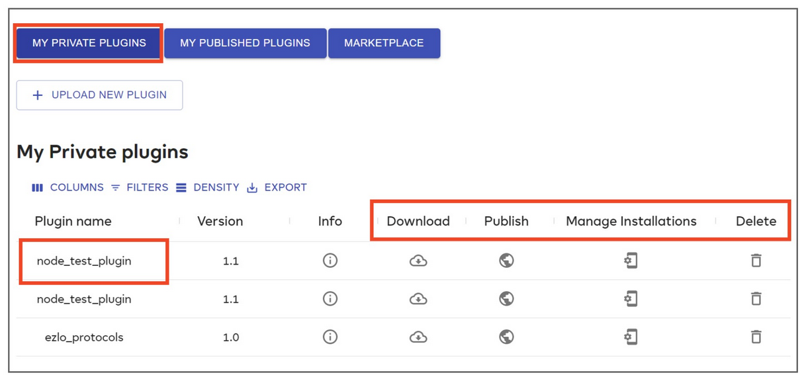
Task: Publish the ezlo_protocols plugin
Action: coord(506,337)
